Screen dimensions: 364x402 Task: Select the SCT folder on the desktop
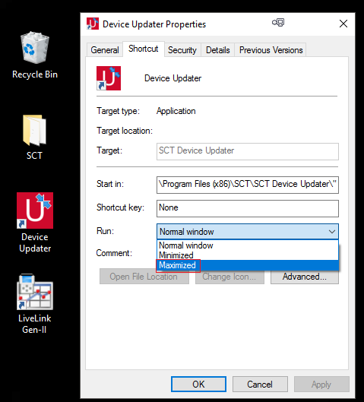tap(34, 138)
